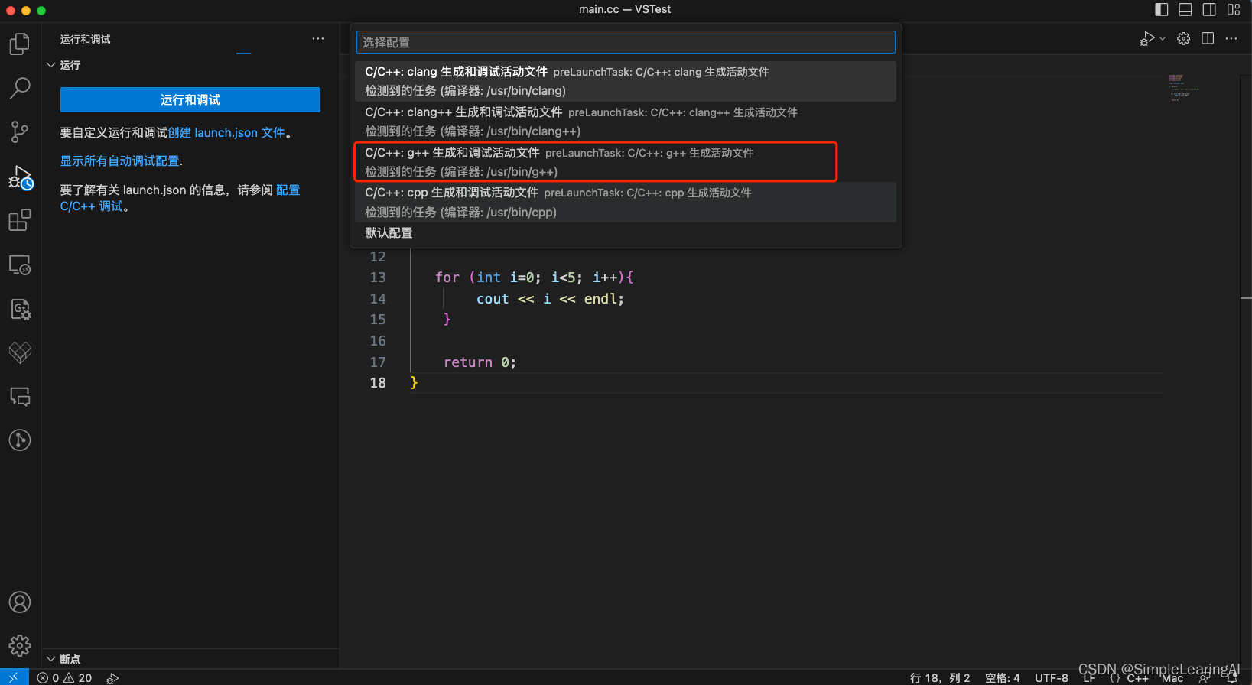The image size is (1252, 685).
Task: Open the Search view in activity bar
Action: (x=20, y=88)
